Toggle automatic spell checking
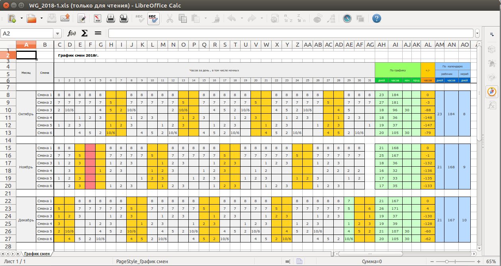501x266 pixels. point(153,18)
